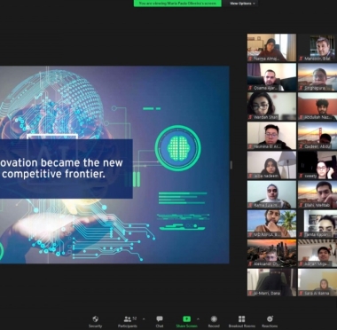Select Abdullah Naz's video tile
Viewport: 337px width, 330px height.
click(x=317, y=106)
